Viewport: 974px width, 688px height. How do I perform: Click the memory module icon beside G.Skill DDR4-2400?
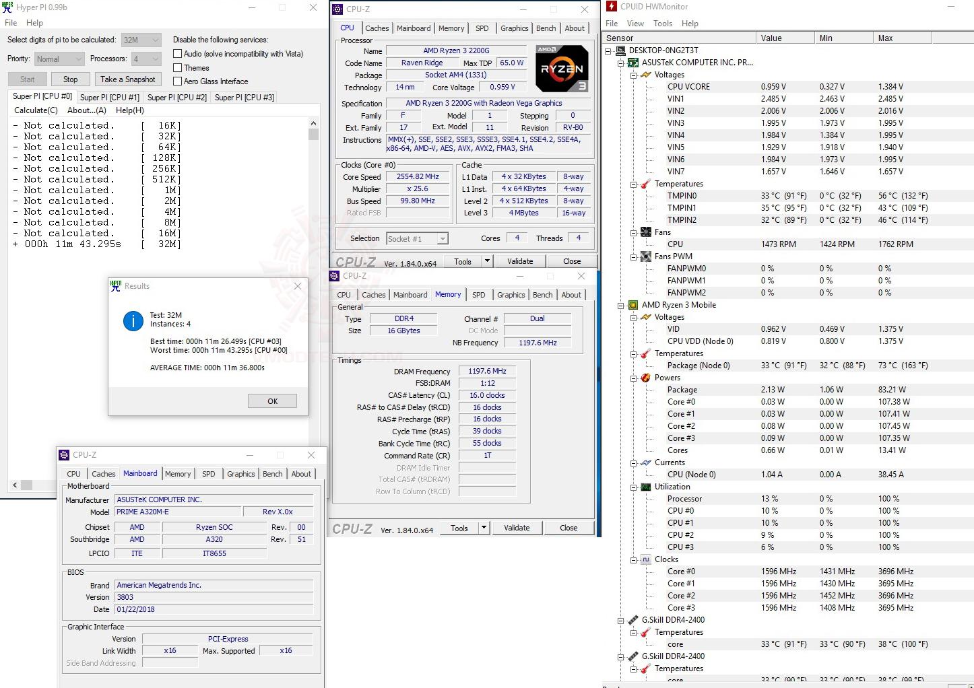pyautogui.click(x=632, y=619)
